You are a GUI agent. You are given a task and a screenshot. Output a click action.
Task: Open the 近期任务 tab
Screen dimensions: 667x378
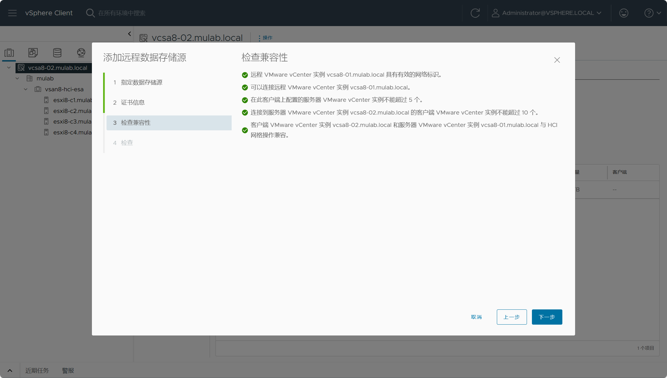(37, 371)
